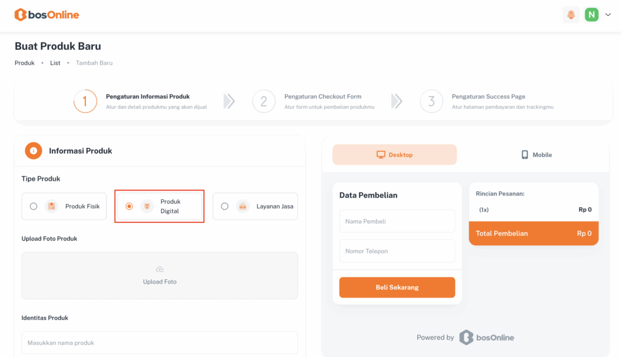Switch to the Mobile preview tab
The image size is (621, 357).
537,155
